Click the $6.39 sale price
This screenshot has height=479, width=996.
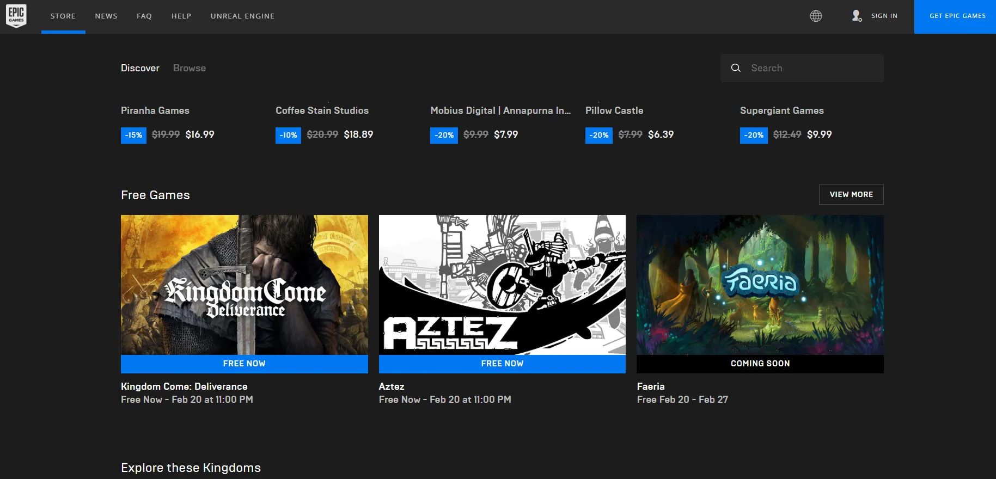point(661,134)
